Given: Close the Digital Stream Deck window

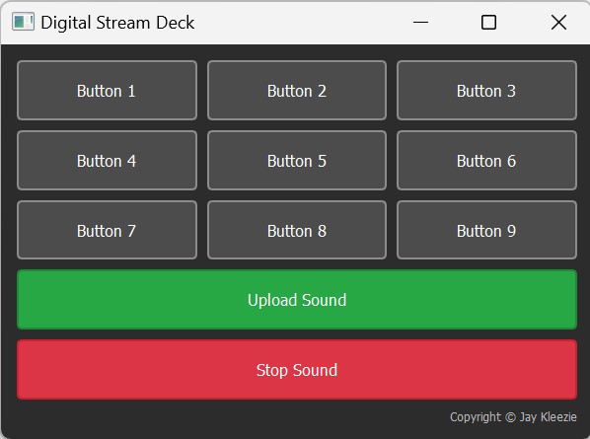Looking at the screenshot, I should [558, 22].
